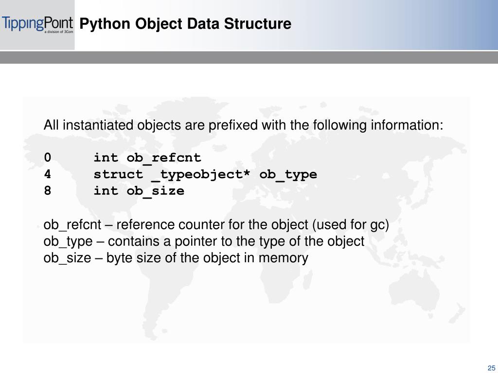Screen dimensions: 498x373
Task: Click the offset number 4
Action: coord(47,174)
